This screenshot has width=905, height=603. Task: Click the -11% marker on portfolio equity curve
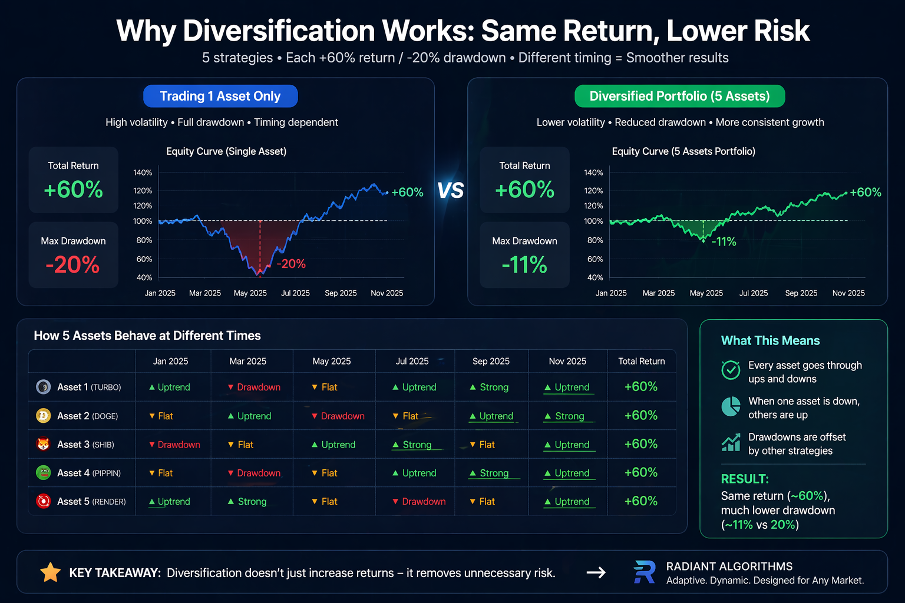pos(725,241)
